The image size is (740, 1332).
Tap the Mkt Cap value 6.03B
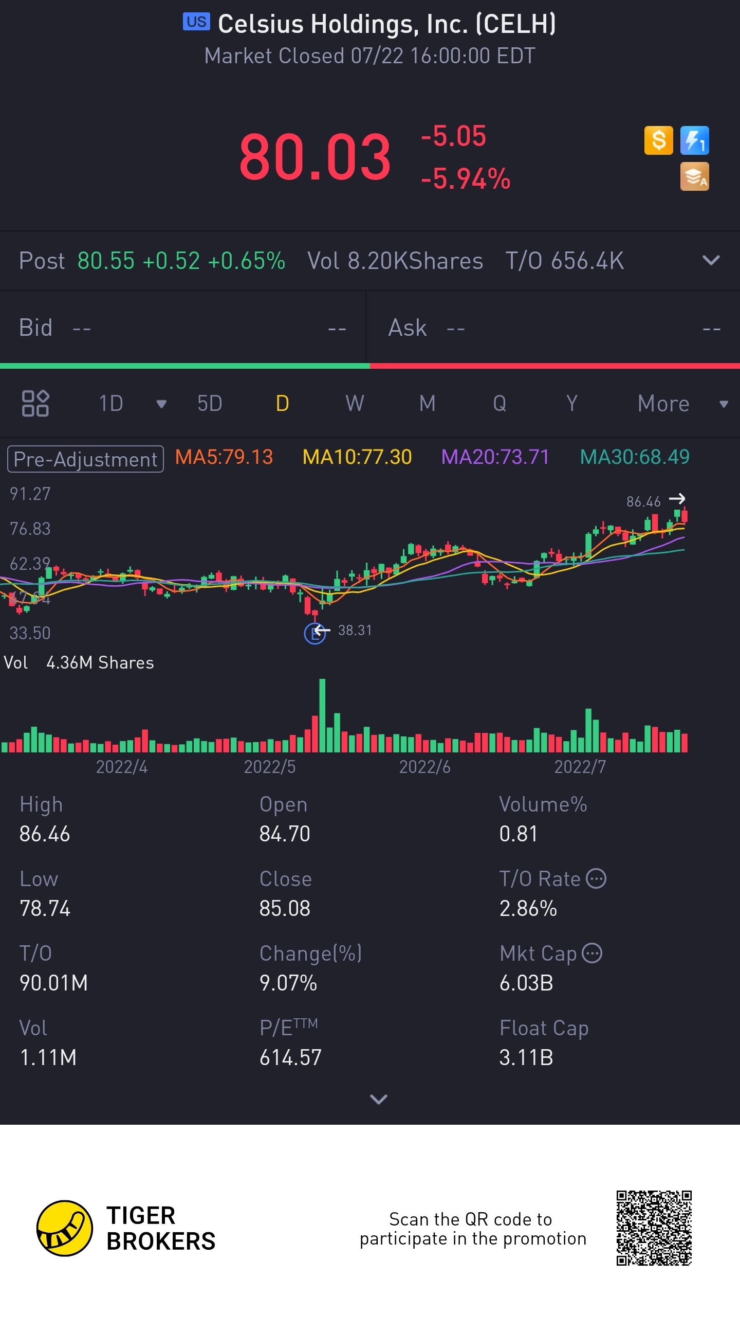coord(526,983)
